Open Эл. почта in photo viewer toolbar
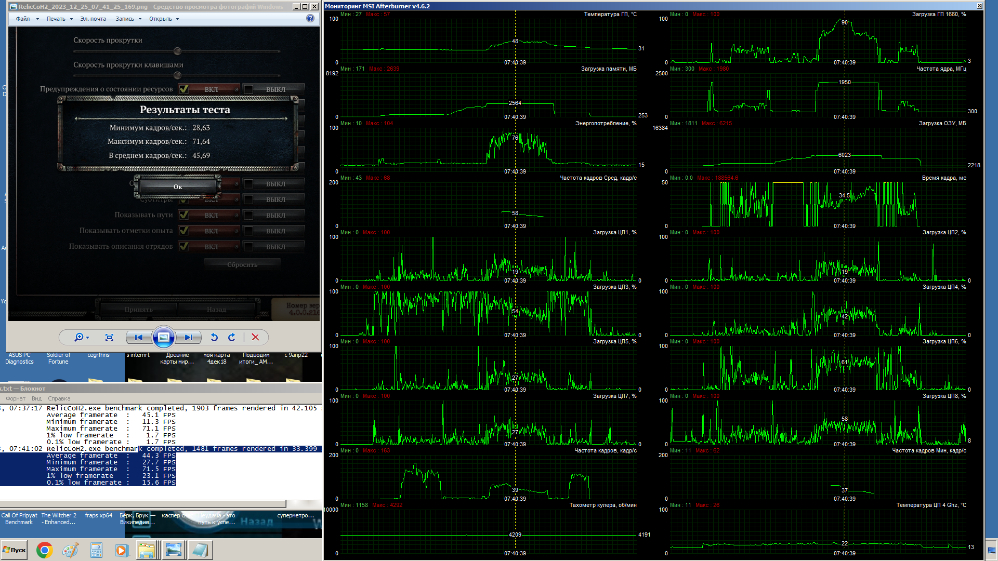 pyautogui.click(x=93, y=19)
